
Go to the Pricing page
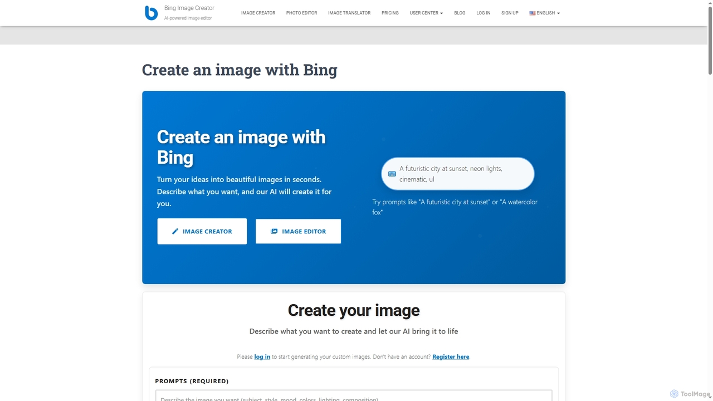[x=390, y=13]
